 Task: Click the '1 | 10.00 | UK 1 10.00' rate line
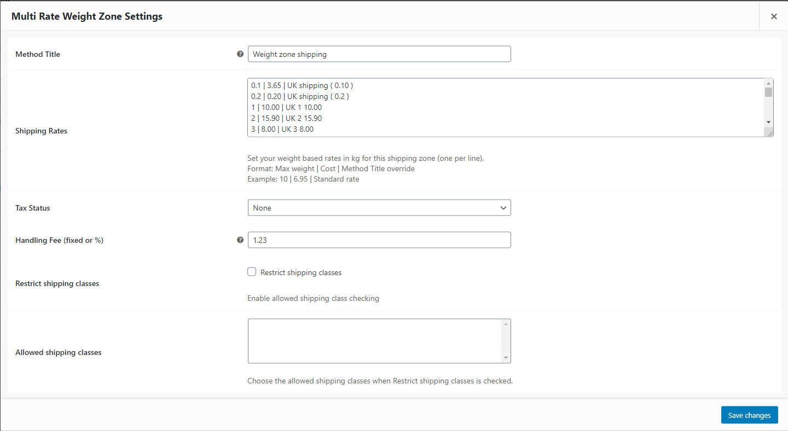coord(287,107)
